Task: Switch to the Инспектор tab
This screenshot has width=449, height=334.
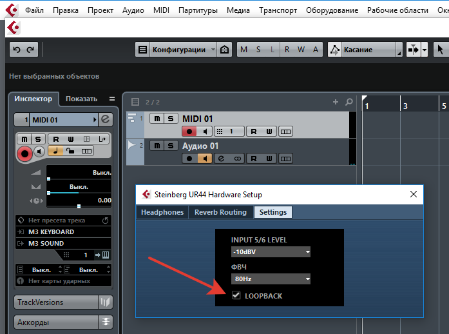Action: 33,99
